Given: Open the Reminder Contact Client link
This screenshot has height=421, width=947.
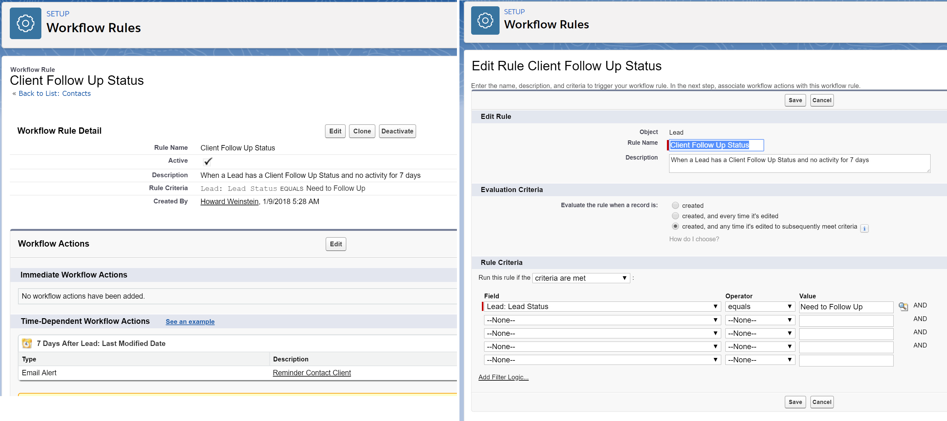Looking at the screenshot, I should [x=311, y=373].
